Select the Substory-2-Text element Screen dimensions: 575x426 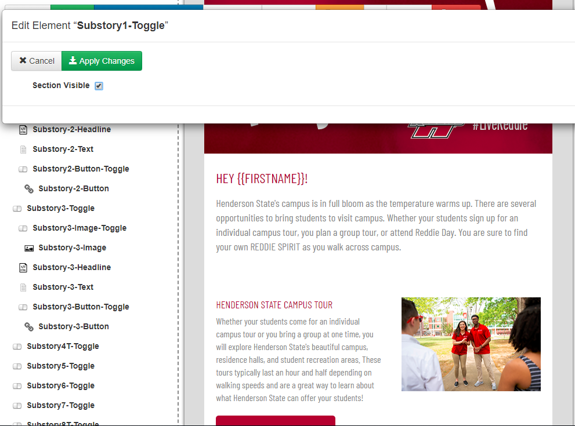(63, 149)
